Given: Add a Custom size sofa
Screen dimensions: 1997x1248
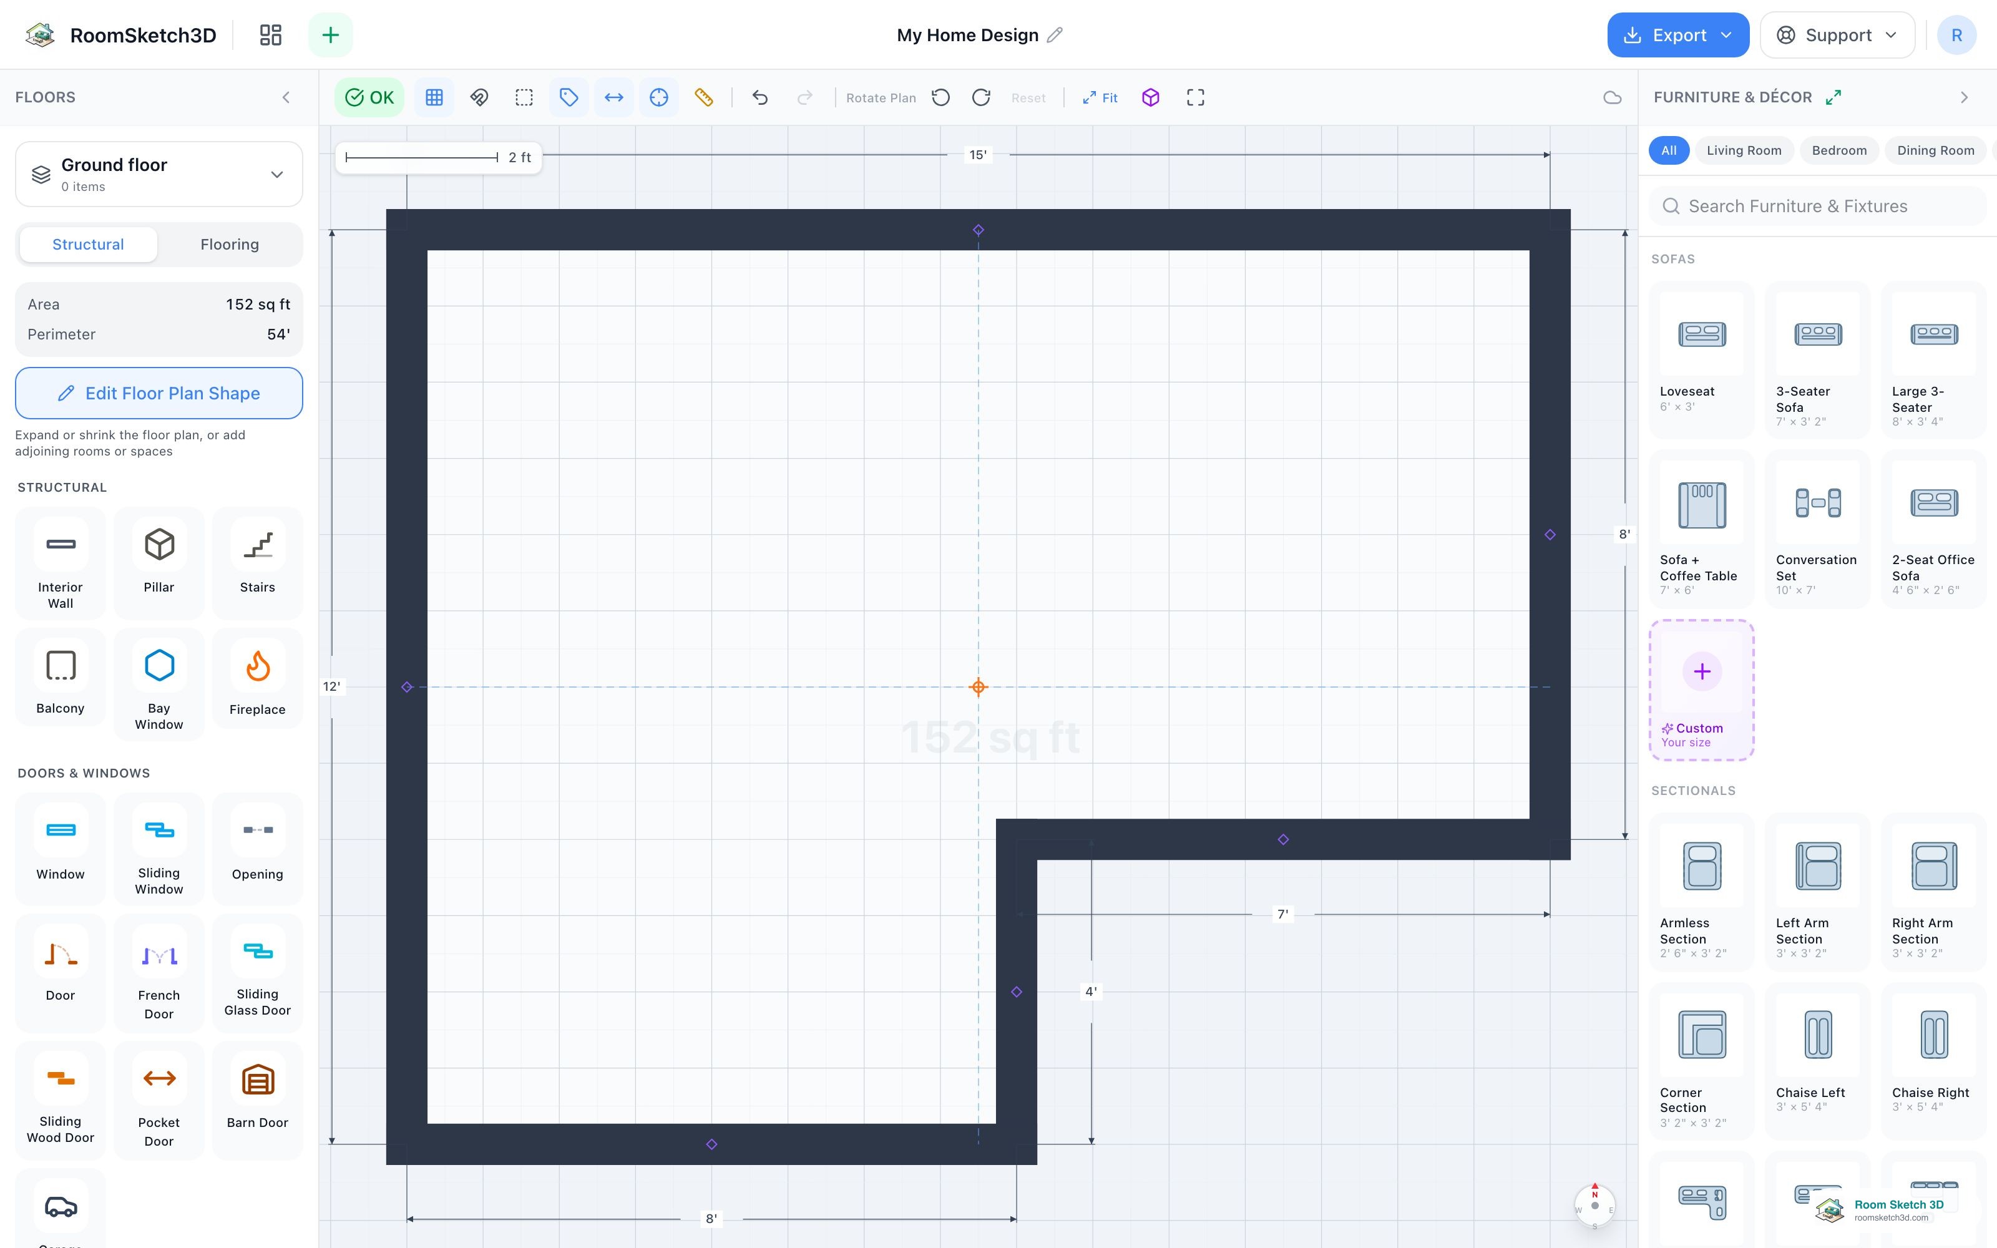Looking at the screenshot, I should pos(1702,690).
